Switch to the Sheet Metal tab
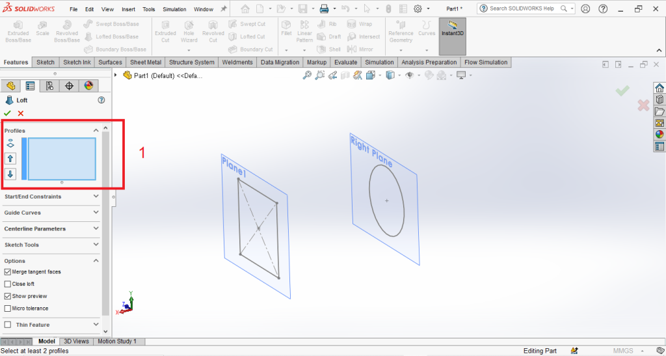 click(x=145, y=62)
